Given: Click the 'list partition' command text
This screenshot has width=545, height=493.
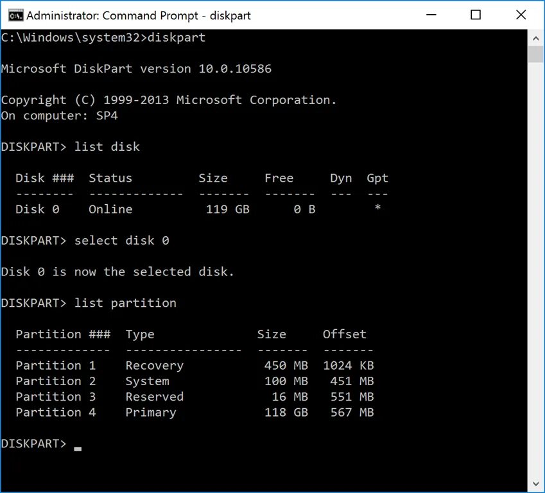Looking at the screenshot, I should (125, 303).
